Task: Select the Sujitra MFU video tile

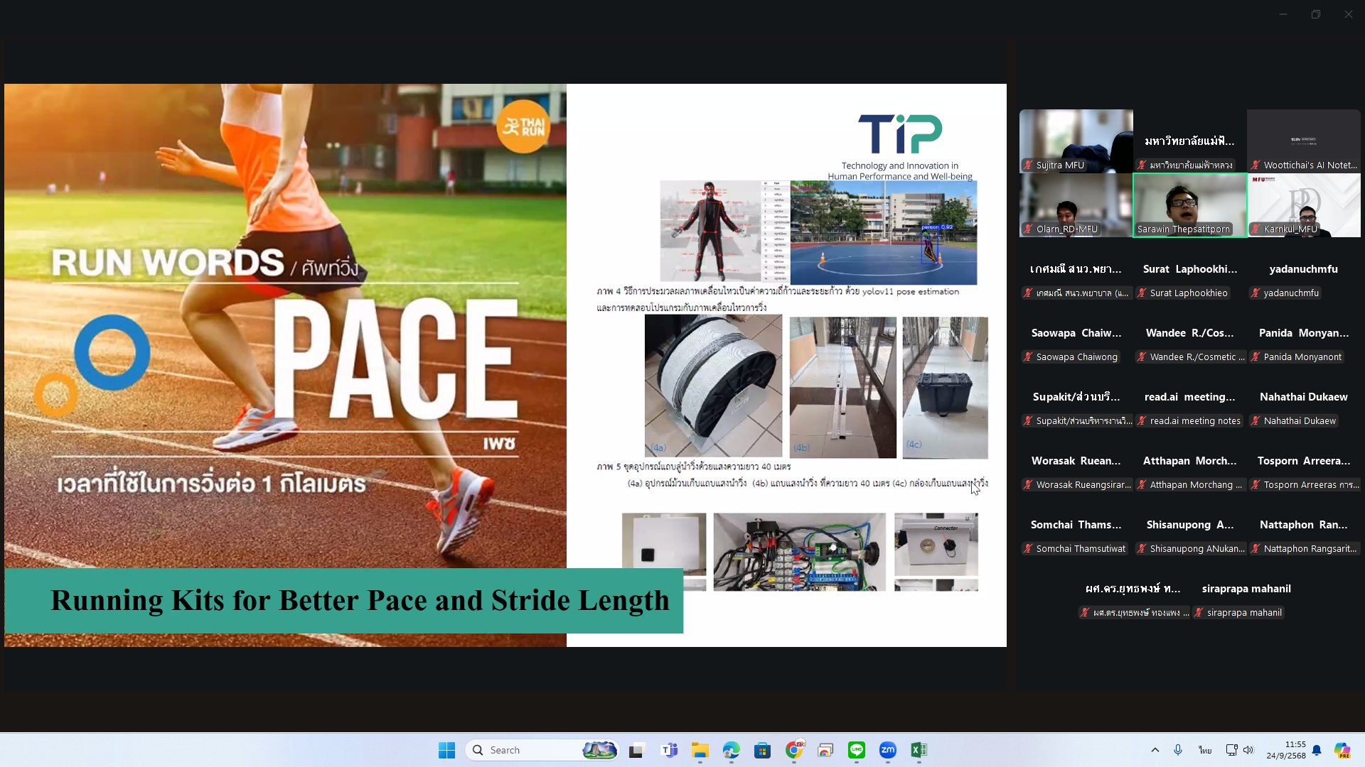Action: (1076, 141)
